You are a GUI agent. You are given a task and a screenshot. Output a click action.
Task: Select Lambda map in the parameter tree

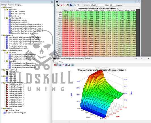tap(15, 16)
